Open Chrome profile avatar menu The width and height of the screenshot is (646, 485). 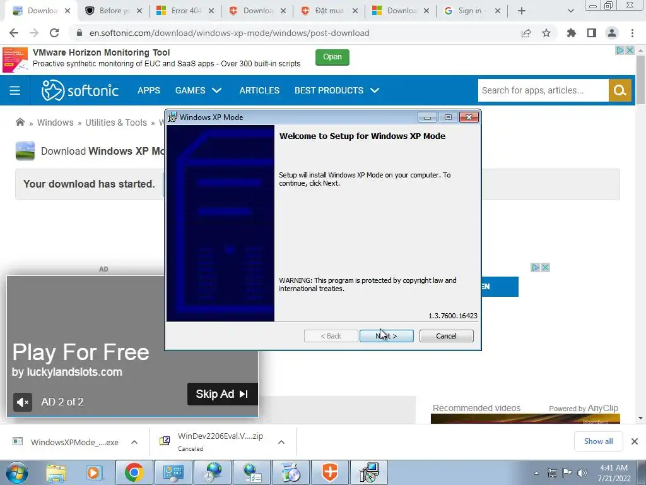tap(612, 33)
